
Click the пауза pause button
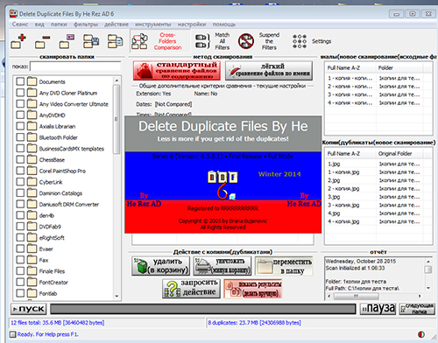click(x=378, y=309)
